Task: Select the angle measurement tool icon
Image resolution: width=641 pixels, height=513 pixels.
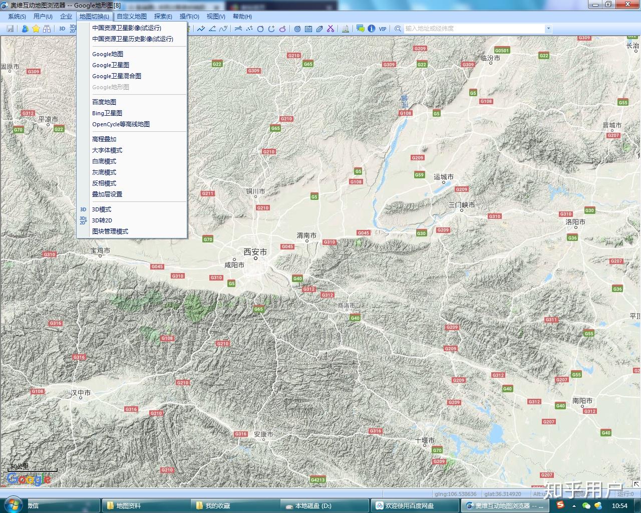Action: pyautogui.click(x=212, y=29)
